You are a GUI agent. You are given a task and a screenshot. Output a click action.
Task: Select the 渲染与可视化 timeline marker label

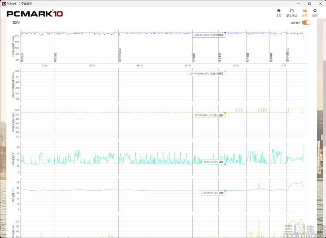(x=288, y=55)
